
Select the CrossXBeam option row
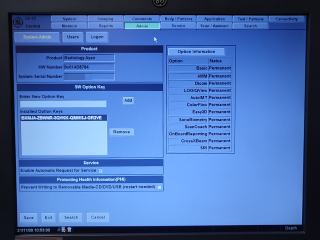coord(200,141)
